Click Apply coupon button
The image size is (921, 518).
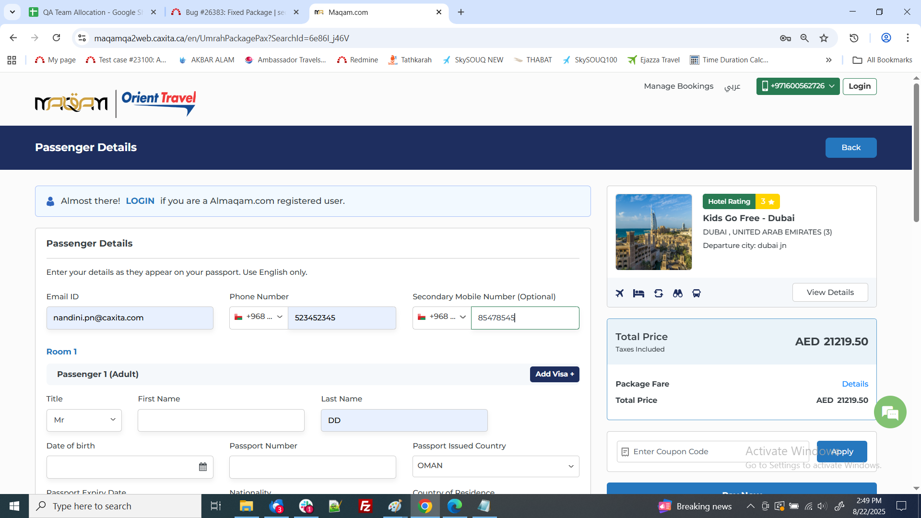842,451
